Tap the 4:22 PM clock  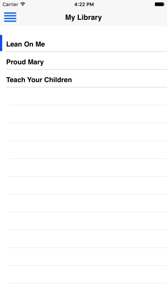click(84, 4)
